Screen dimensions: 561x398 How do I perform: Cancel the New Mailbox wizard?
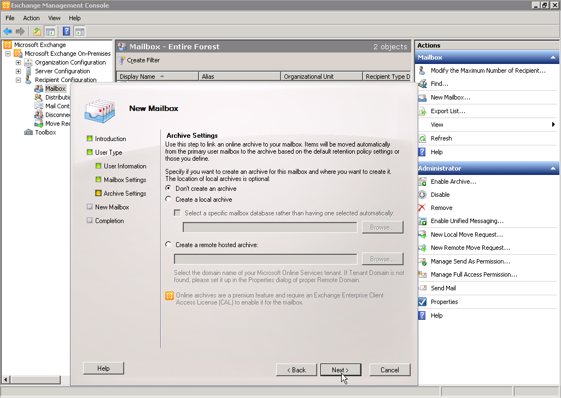(389, 370)
